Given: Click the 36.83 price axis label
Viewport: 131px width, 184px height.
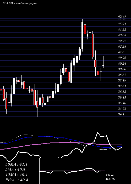Looking at the screenshot, I should click(x=122, y=92).
